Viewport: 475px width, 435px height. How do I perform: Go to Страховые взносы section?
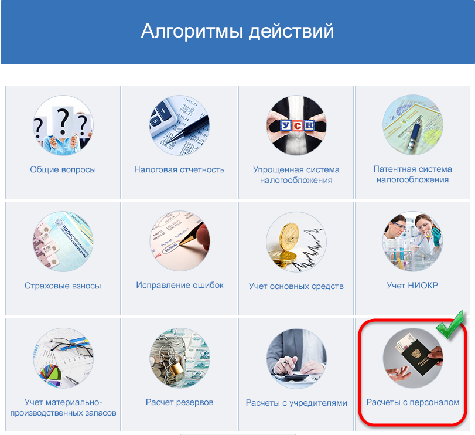tap(63, 286)
